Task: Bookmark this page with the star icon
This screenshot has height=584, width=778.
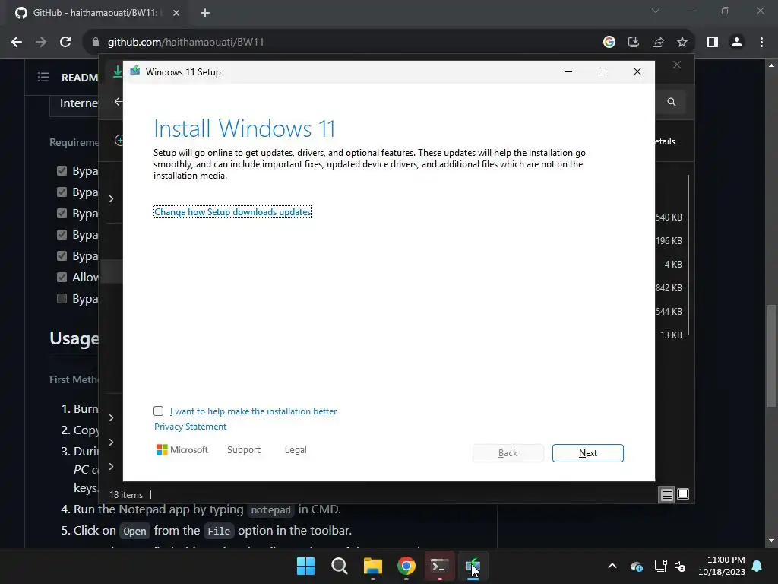Action: pos(682,43)
